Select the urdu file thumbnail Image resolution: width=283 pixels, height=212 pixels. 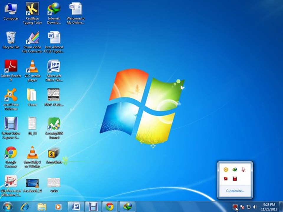coord(54,185)
